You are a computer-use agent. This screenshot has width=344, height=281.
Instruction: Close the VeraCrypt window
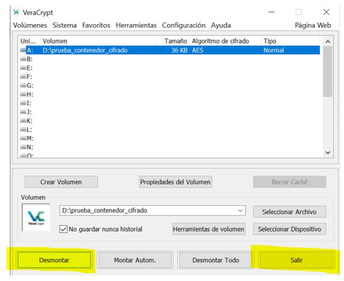tap(326, 12)
